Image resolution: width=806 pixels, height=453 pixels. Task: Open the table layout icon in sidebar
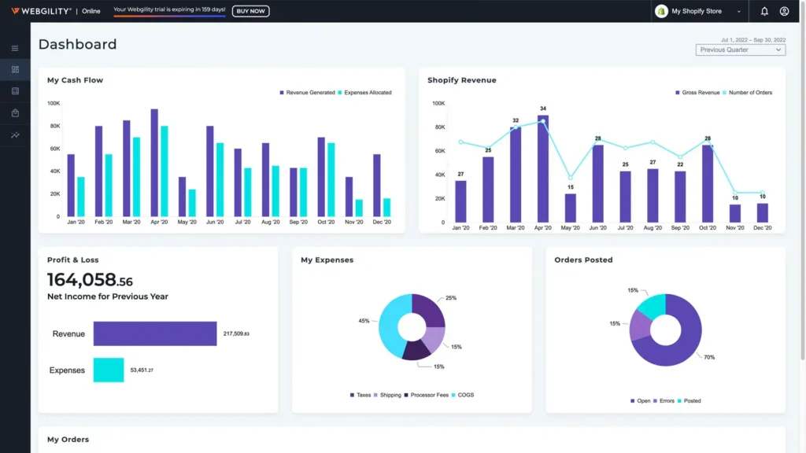point(15,91)
